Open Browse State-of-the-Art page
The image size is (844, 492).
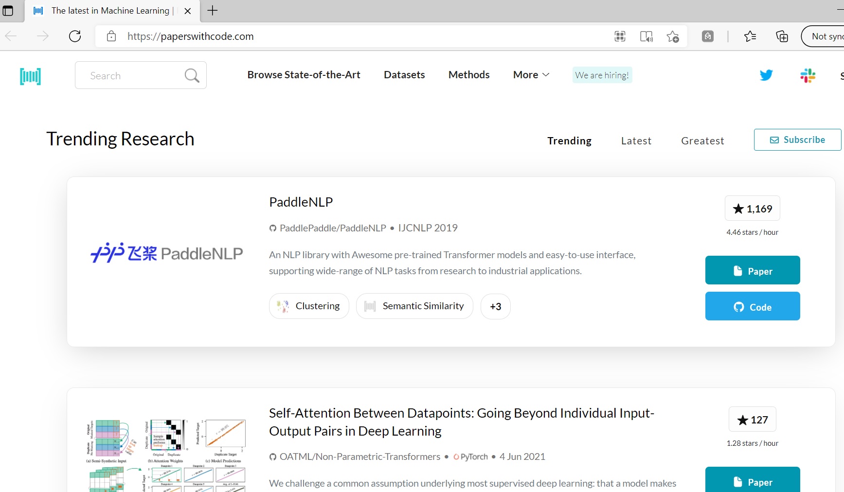pyautogui.click(x=304, y=75)
